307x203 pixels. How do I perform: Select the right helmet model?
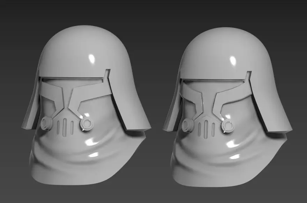(x=227, y=108)
